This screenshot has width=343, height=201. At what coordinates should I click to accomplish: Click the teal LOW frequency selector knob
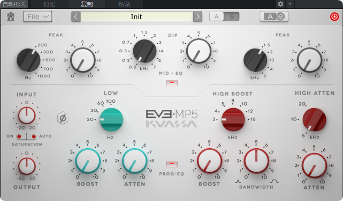(x=111, y=119)
